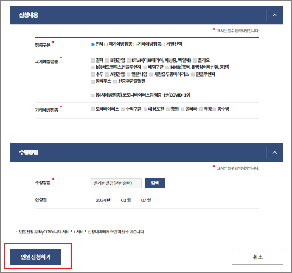Toggle the 두창 checkbox
The image size is (292, 273).
tap(201, 109)
